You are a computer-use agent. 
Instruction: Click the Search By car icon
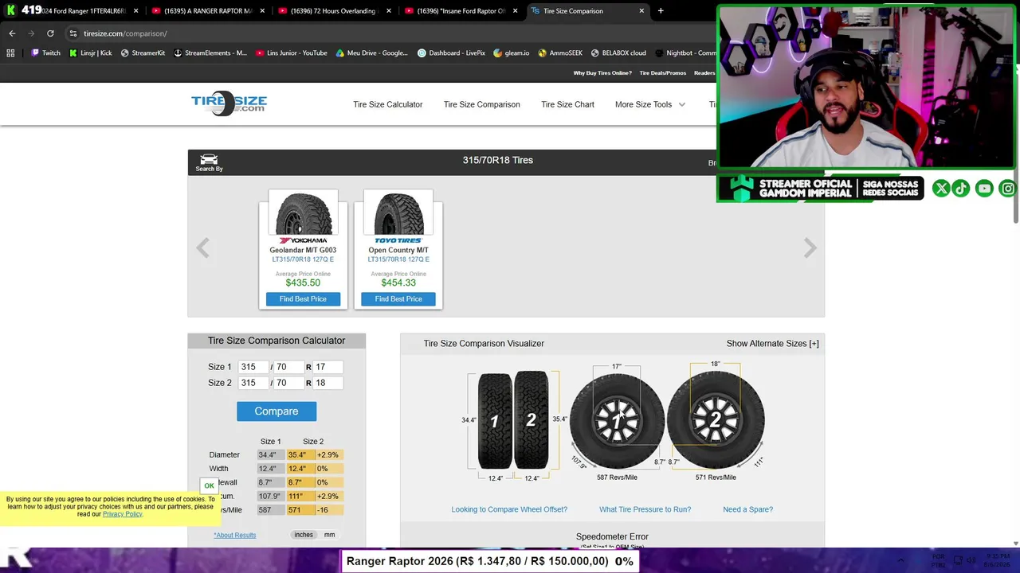pos(209,162)
